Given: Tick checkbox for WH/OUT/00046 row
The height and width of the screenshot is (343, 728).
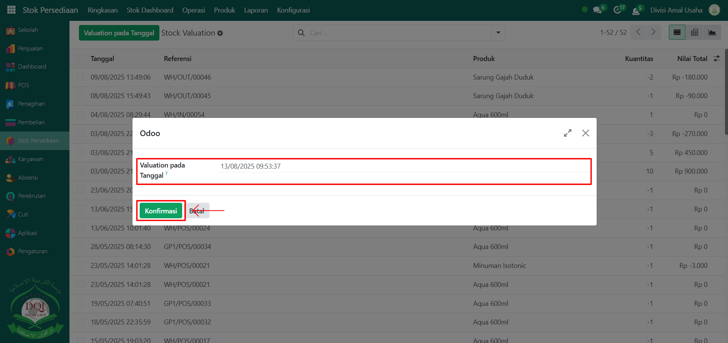Looking at the screenshot, I should pos(80,77).
